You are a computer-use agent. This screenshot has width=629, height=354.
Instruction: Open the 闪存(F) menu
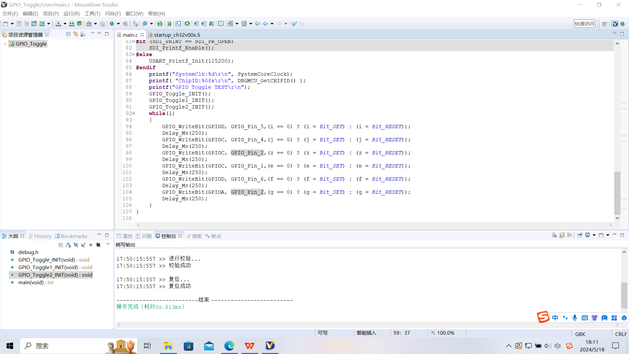(x=113, y=13)
